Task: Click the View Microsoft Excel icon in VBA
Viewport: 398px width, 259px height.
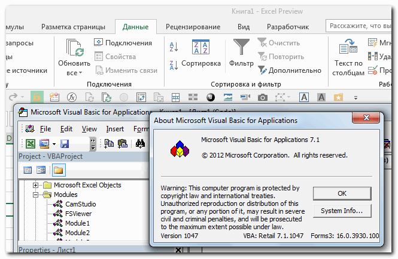Action: click(31, 144)
